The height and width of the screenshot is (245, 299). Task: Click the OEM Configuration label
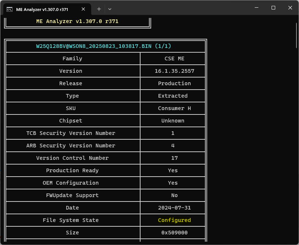pos(71,183)
